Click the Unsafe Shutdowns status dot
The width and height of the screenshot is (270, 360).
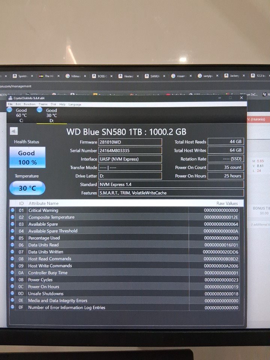(12, 293)
